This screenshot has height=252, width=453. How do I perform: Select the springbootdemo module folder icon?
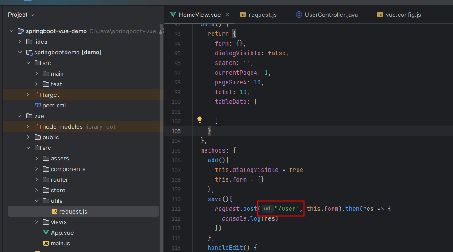point(29,52)
